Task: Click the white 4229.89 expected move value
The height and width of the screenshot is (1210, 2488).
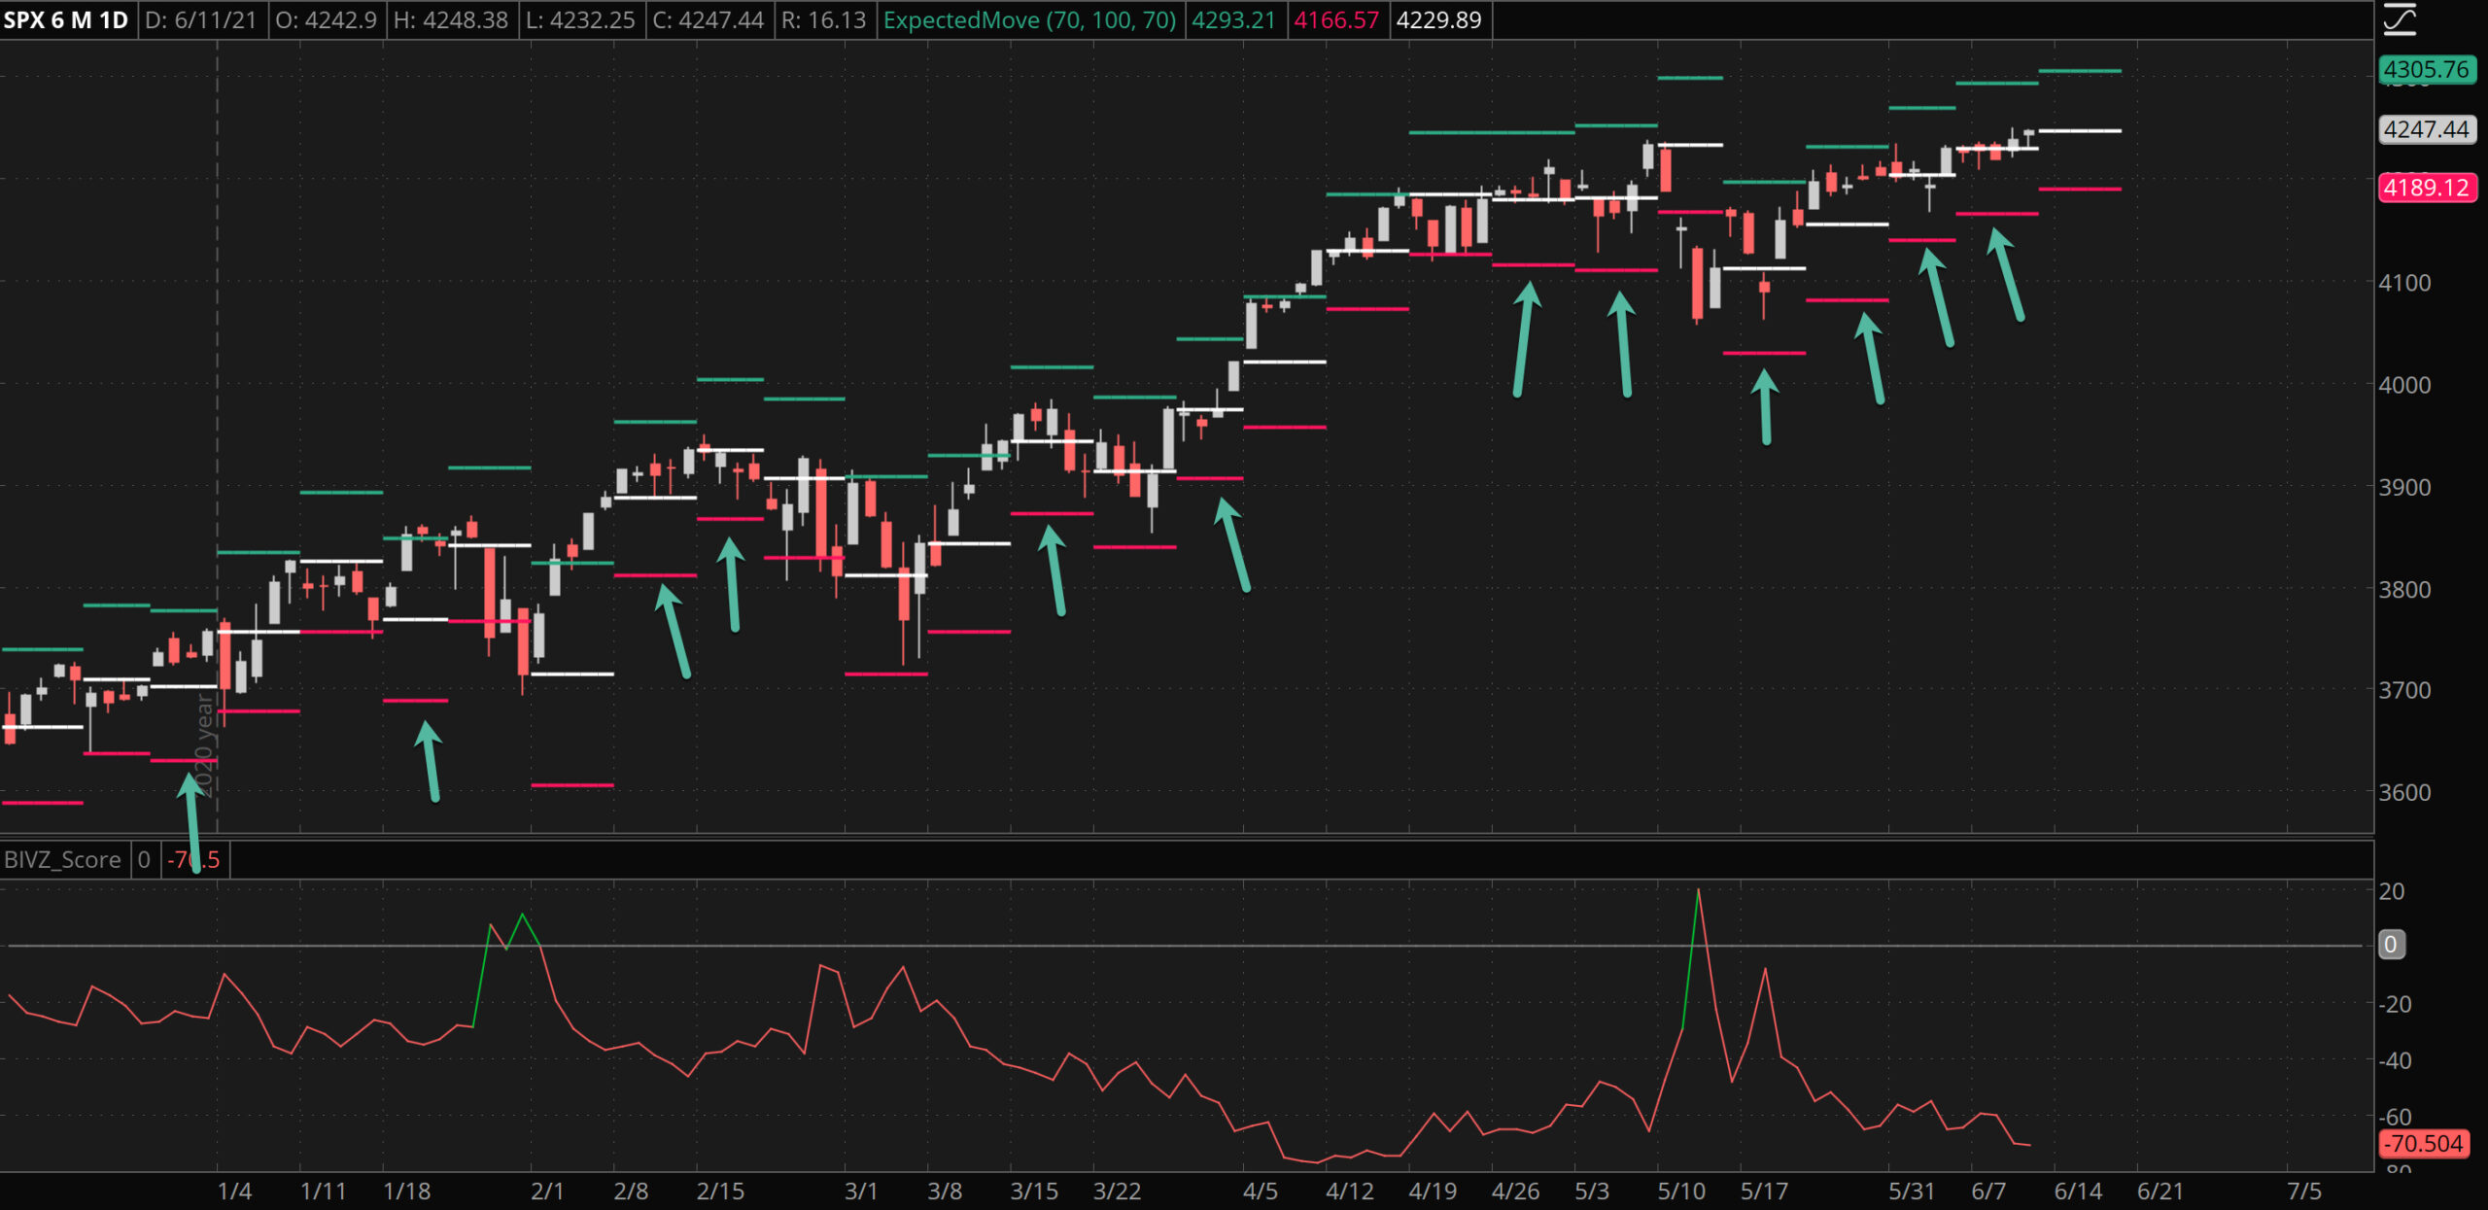Action: click(1438, 20)
